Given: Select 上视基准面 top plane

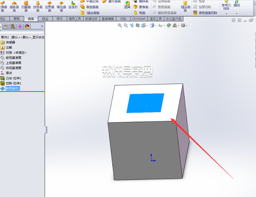Looking at the screenshot, I should point(11,63).
